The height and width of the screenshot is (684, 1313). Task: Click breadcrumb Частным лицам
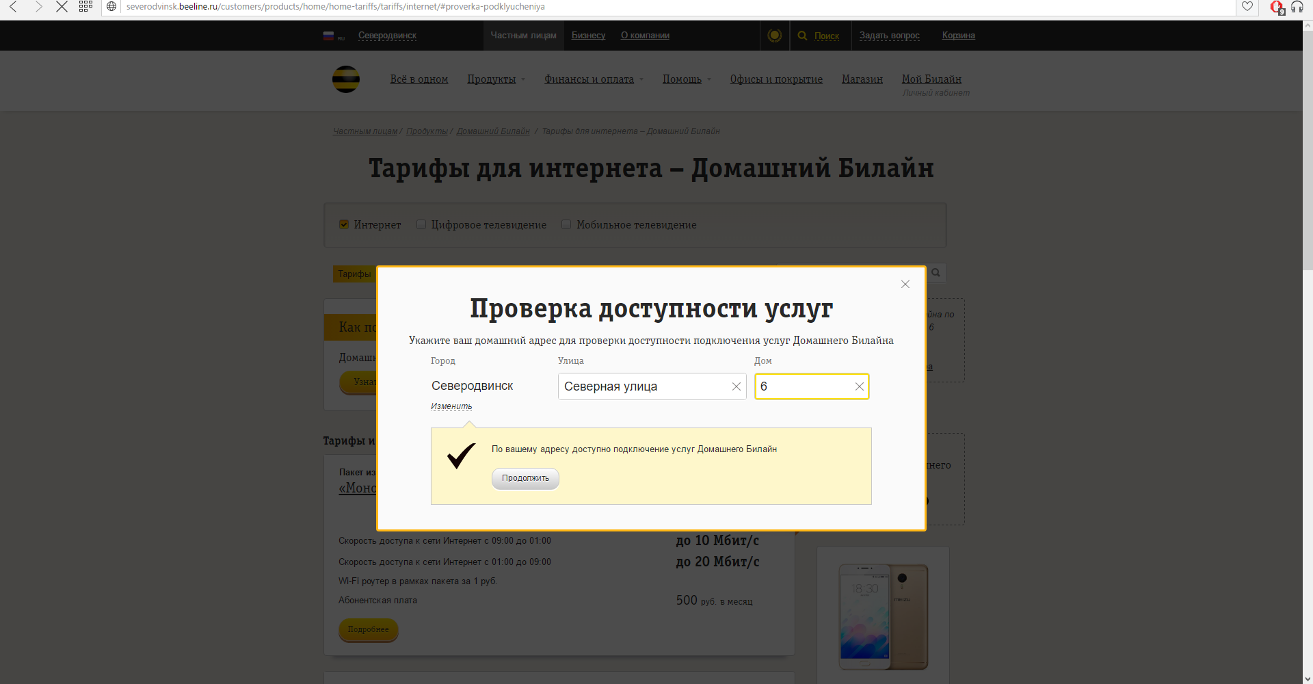[365, 131]
